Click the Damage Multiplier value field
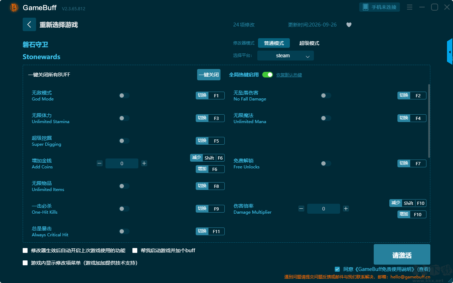This screenshot has height=283, width=453. point(323,209)
